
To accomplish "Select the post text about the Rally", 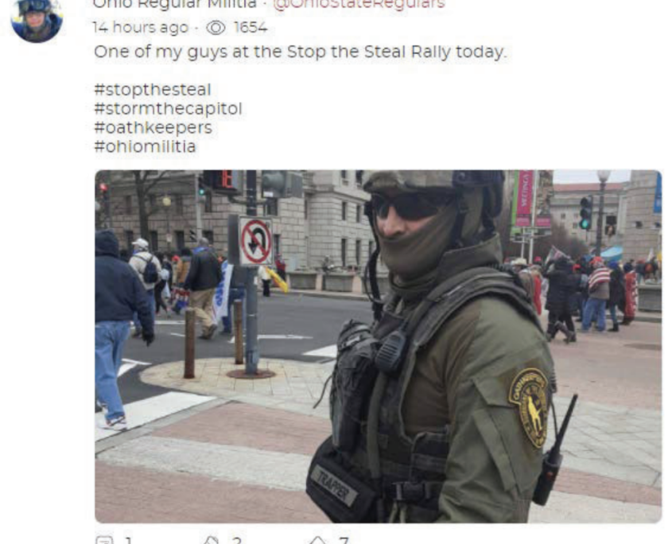I will point(300,52).
